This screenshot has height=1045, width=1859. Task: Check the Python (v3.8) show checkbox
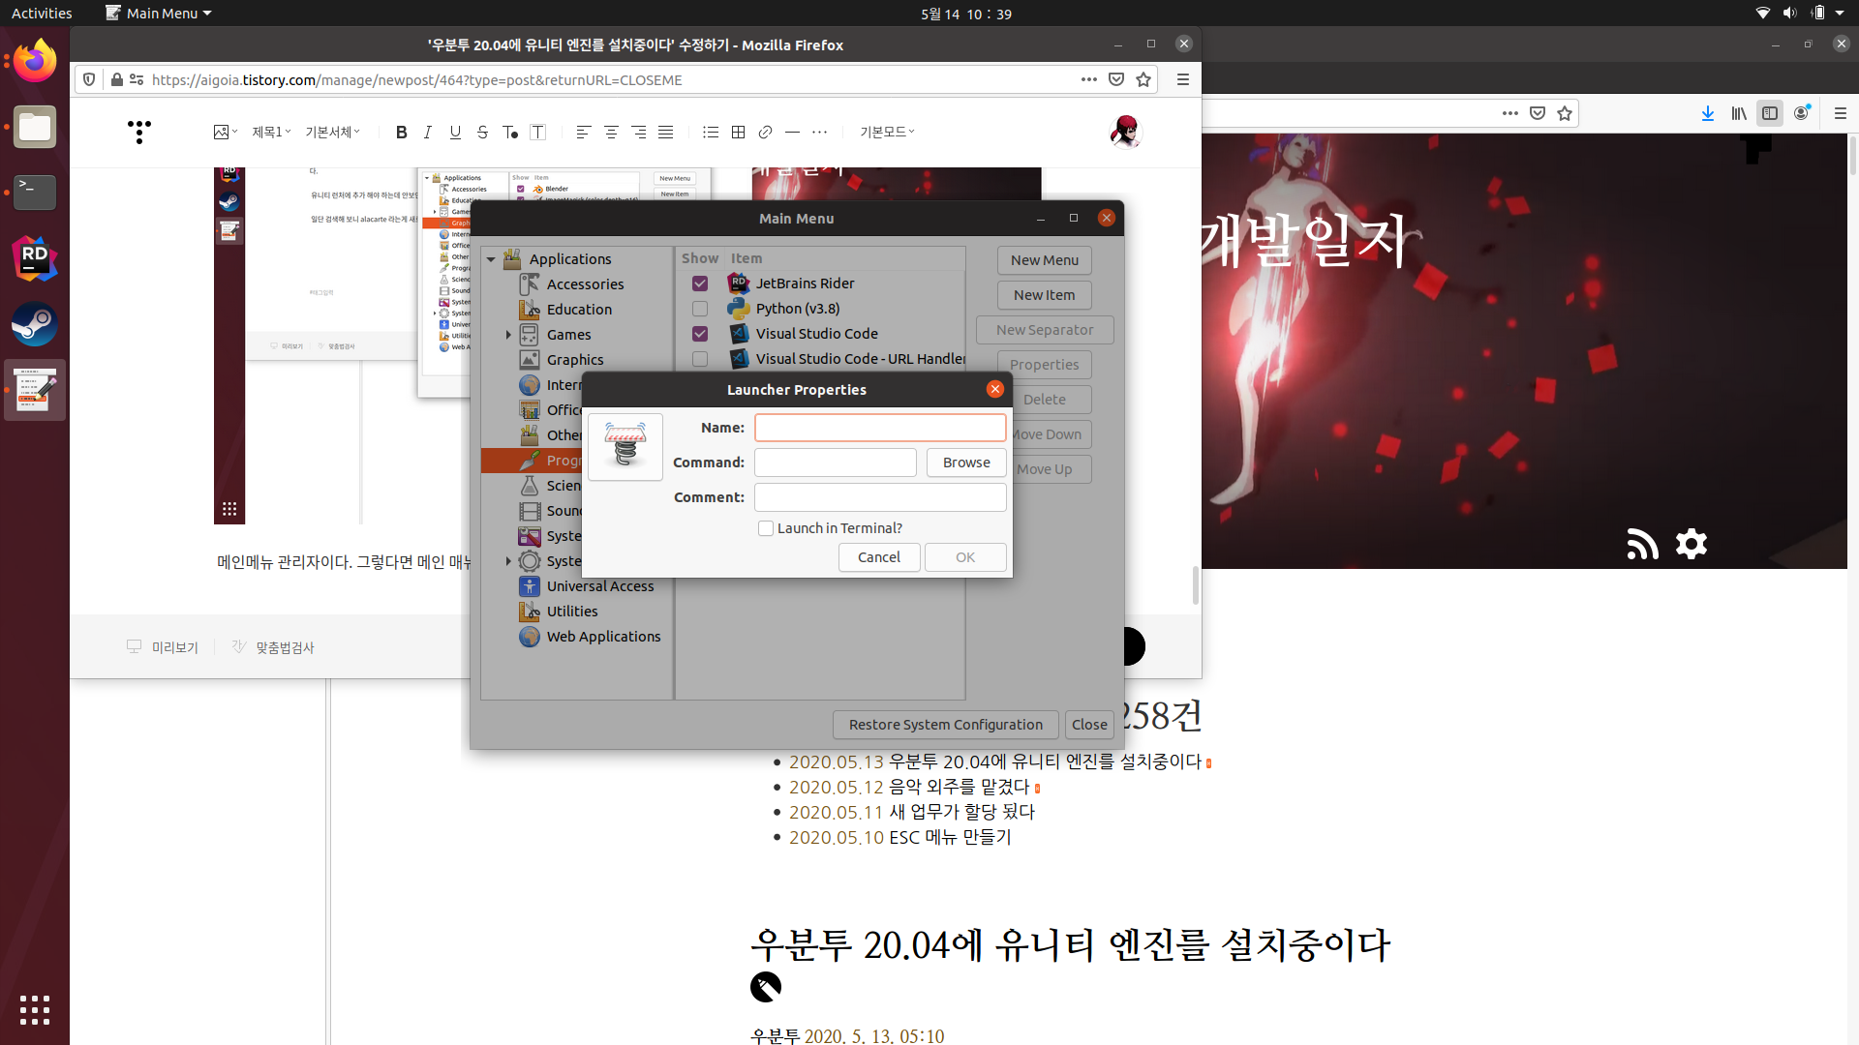pos(700,309)
